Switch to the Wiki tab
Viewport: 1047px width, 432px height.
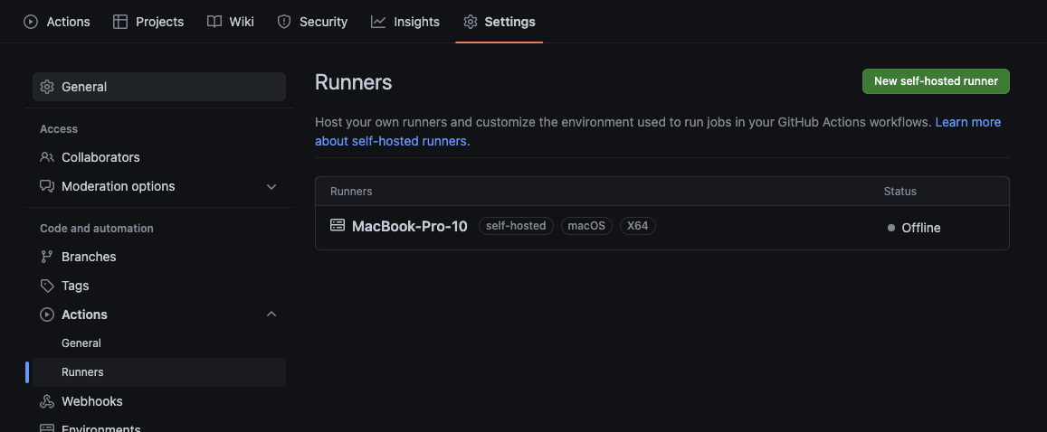231,22
